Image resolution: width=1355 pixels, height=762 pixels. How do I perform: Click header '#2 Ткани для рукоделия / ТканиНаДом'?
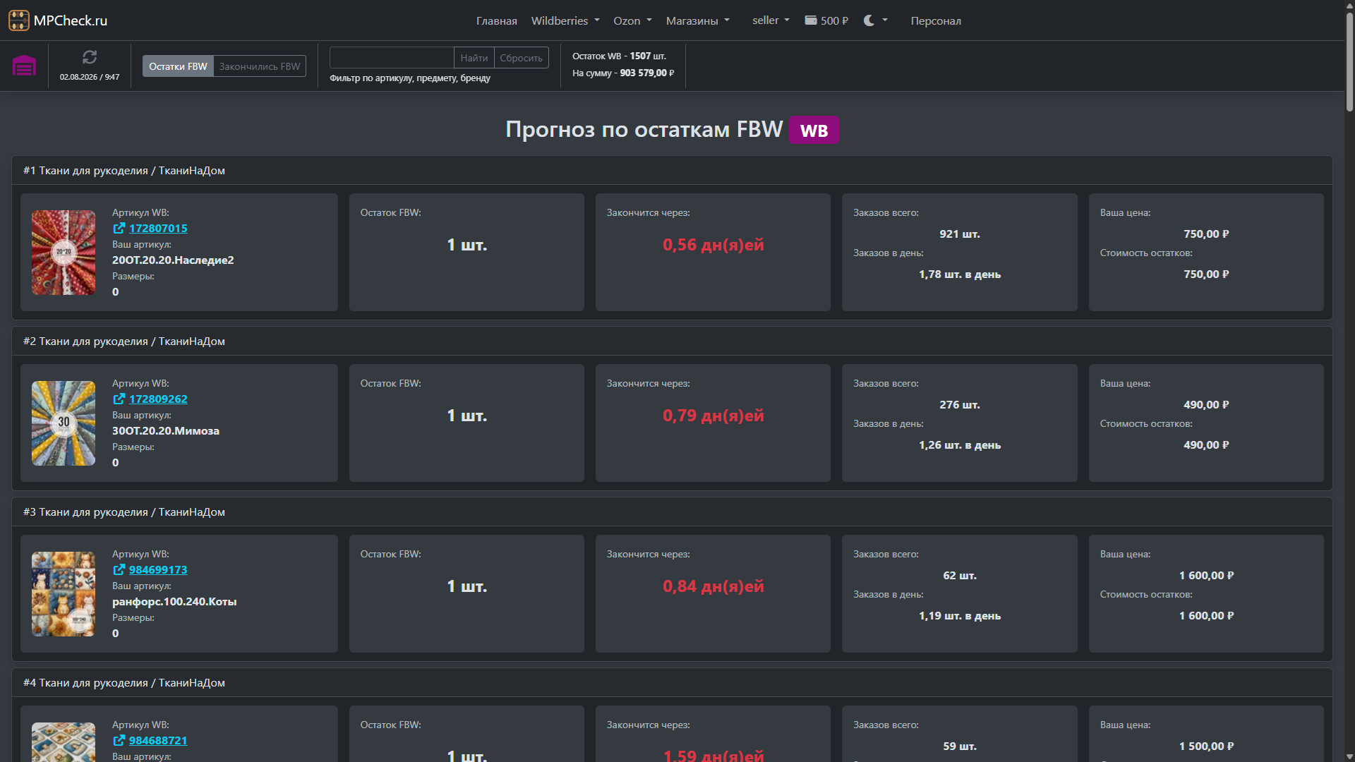point(124,341)
